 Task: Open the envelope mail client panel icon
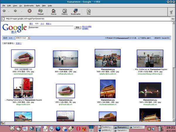point(64,129)
